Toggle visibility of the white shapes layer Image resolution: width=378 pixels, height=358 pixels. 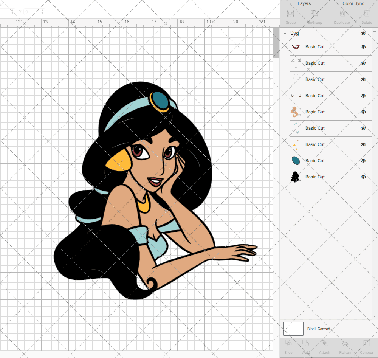coord(363,79)
